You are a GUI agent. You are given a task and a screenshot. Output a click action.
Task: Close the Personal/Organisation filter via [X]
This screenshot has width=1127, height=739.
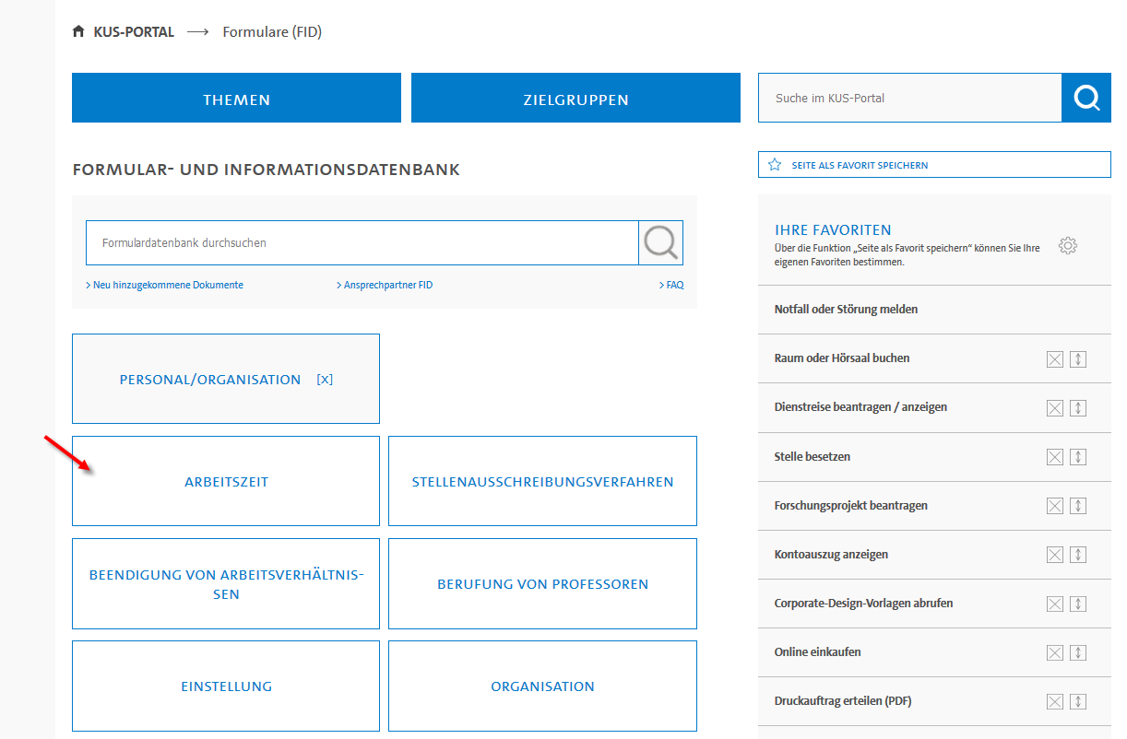click(325, 380)
